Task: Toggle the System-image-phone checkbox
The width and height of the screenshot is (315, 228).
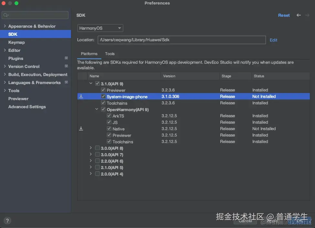Action: [103, 97]
